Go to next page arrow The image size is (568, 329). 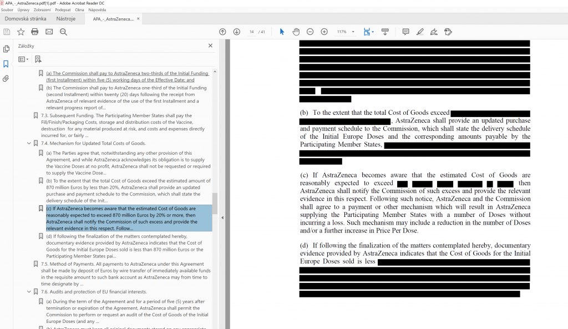point(236,32)
